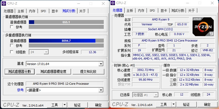Click 确定 button in right window
Viewport: 219px width, 109px height.
click(207, 104)
